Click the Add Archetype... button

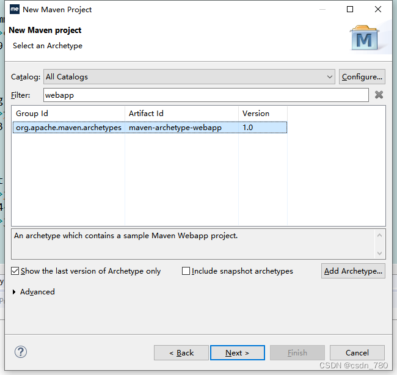click(353, 271)
